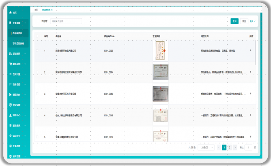
Task: Collapse the expanded top sidebar menu chevron
Action: (x=25, y=23)
